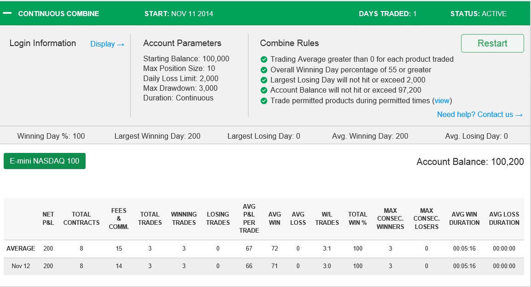The image size is (531, 287).
Task: Open the Display login information link
Action: coord(107,44)
